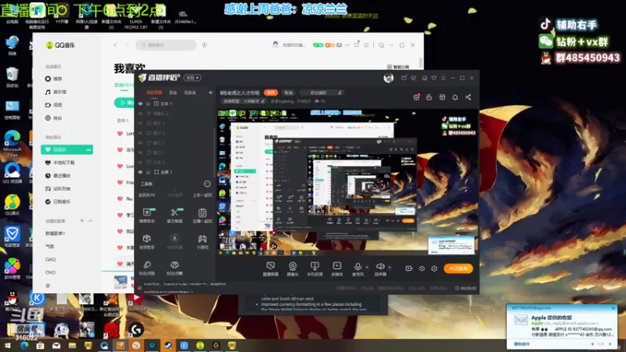Open Windows Start menu
626x352 pixels.
click(x=7, y=345)
